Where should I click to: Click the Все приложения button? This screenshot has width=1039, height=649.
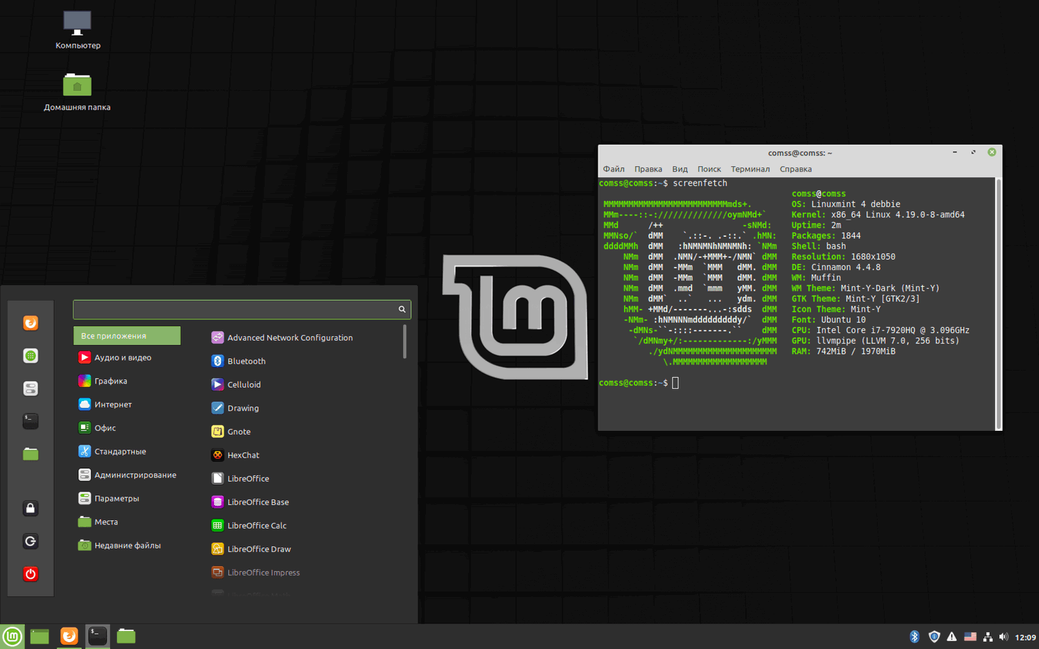point(127,335)
